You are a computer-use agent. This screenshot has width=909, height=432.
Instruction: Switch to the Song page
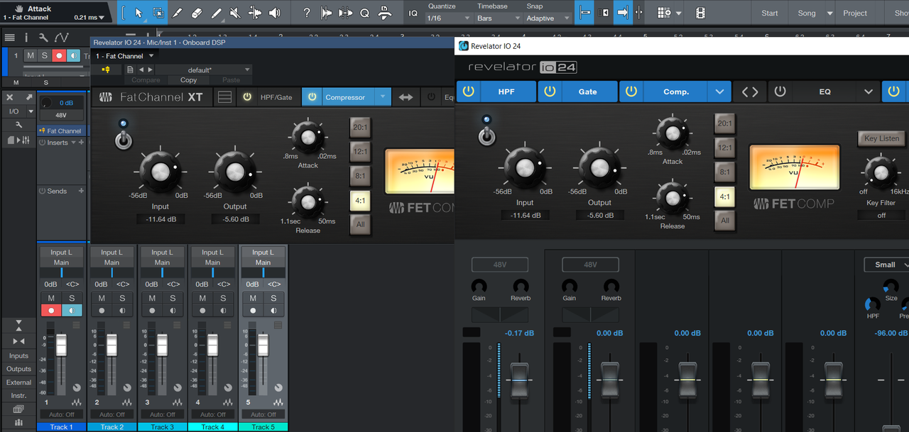coord(807,13)
